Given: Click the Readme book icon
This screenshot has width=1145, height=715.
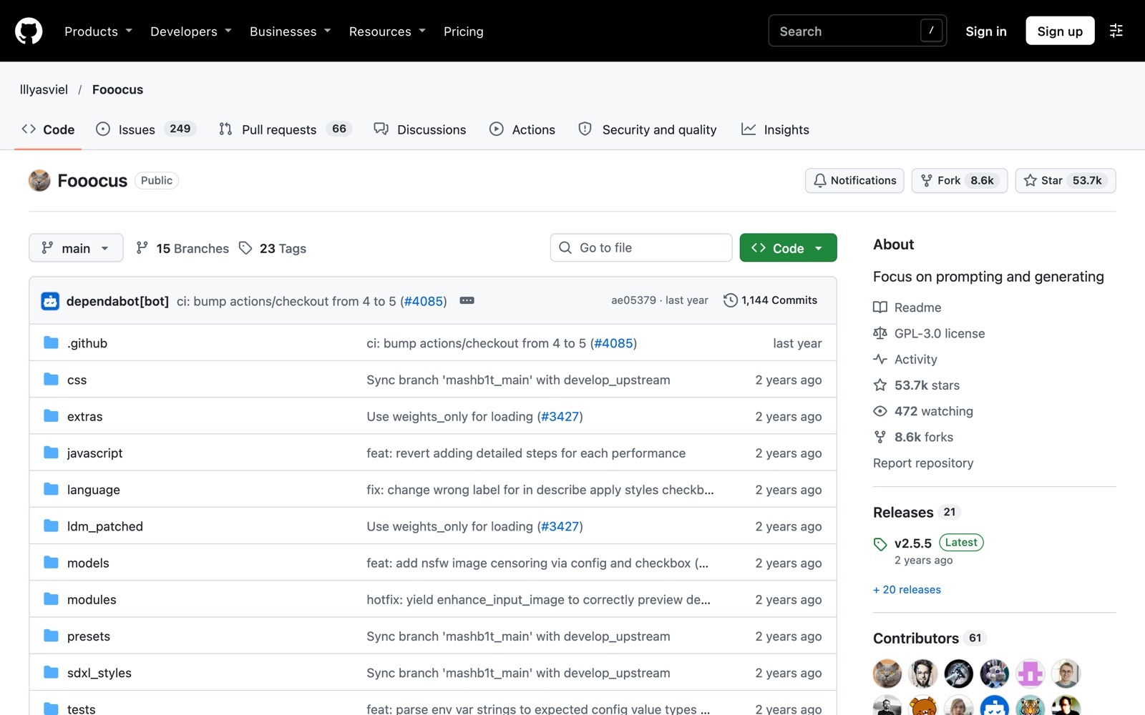Looking at the screenshot, I should [880, 307].
